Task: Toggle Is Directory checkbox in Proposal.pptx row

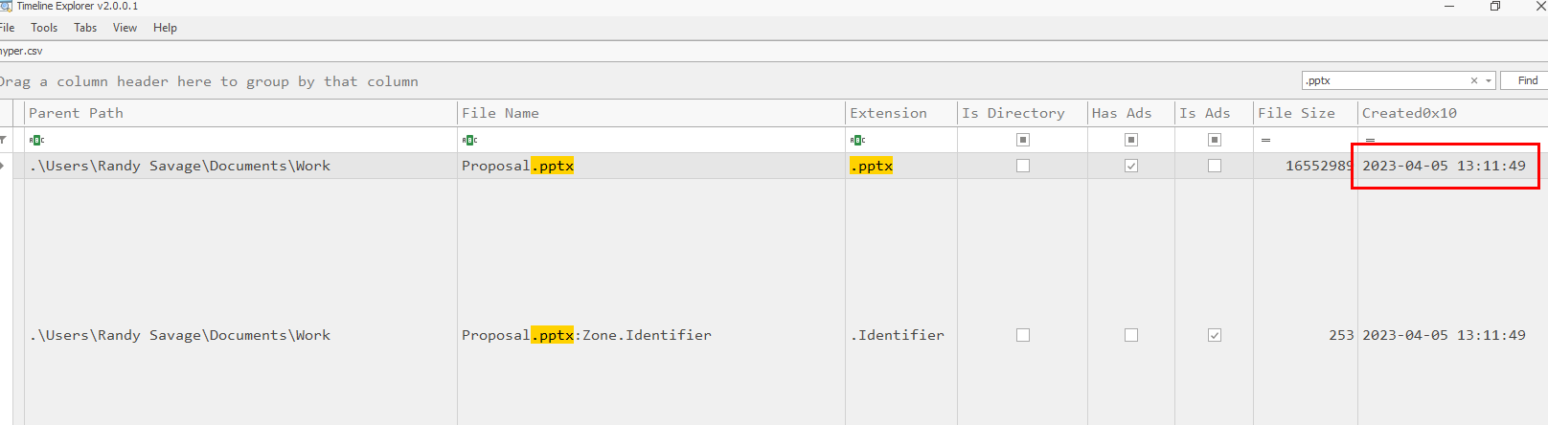Action: click(x=1023, y=166)
